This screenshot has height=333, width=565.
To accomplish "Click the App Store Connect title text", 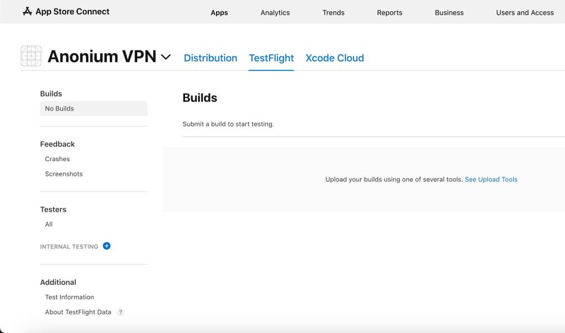I will click(x=73, y=11).
